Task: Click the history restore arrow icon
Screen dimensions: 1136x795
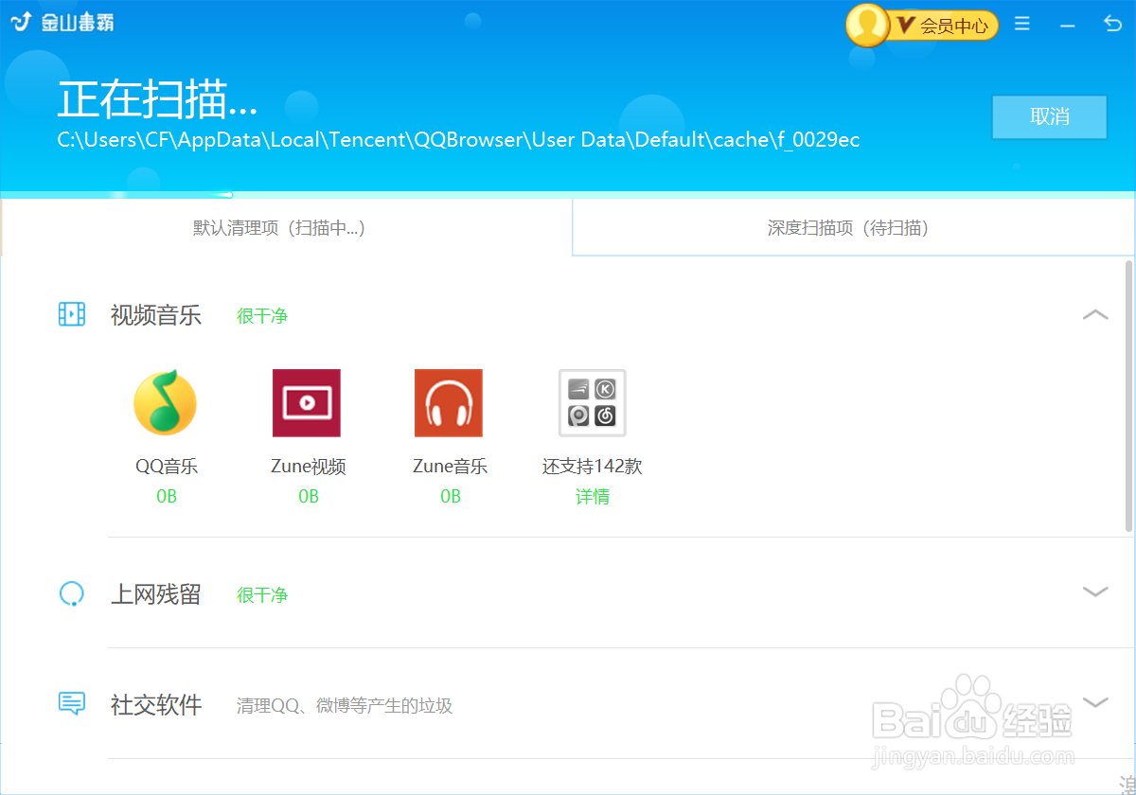Action: click(1113, 24)
